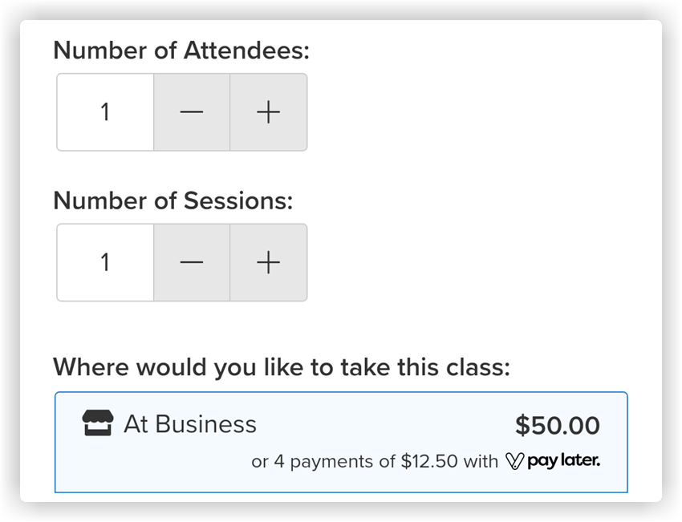Click the storefront icon beside At Business
The image size is (682, 522).
98,423
